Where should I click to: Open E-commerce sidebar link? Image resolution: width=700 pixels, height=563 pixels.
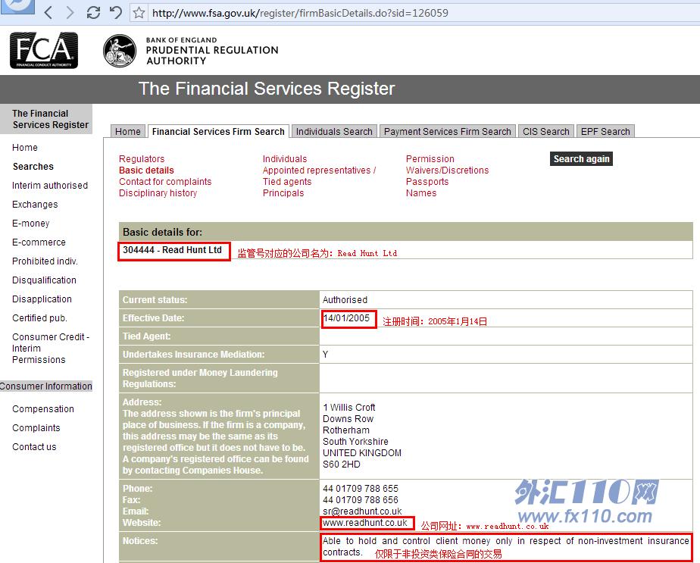(x=39, y=242)
